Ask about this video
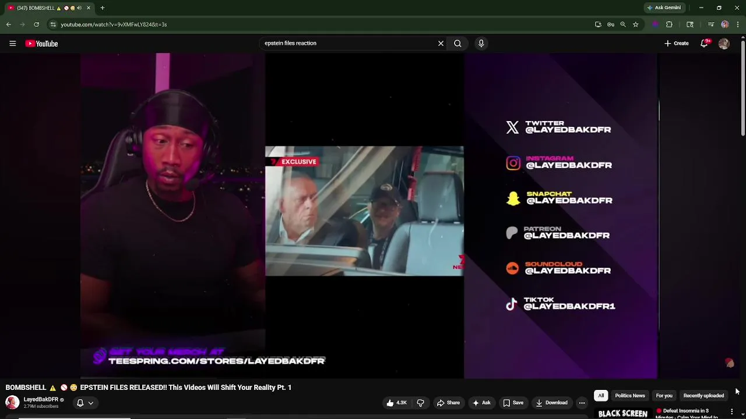Viewport: 746px width, 419px height. point(481,403)
